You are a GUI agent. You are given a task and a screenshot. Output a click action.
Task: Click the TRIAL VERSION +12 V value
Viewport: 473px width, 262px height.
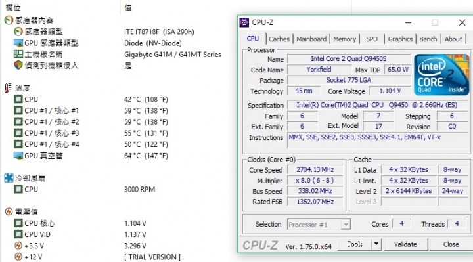152,257
